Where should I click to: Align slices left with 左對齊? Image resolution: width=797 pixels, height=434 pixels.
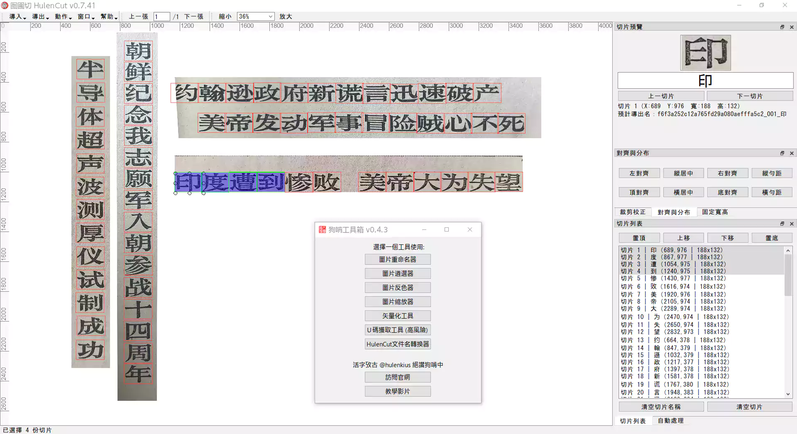pyautogui.click(x=639, y=173)
